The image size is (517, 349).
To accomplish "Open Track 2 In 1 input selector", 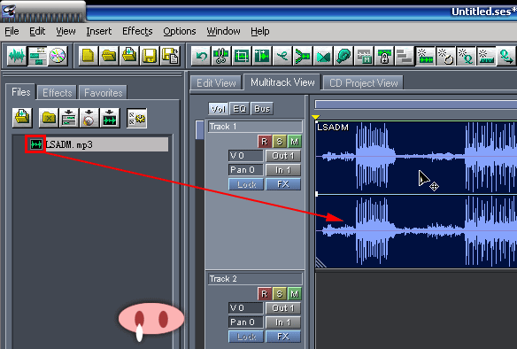I will click(283, 322).
